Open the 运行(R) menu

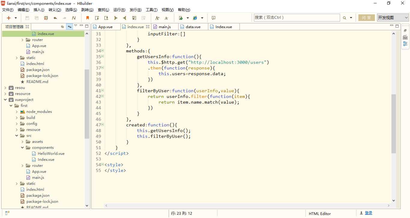(x=119, y=10)
